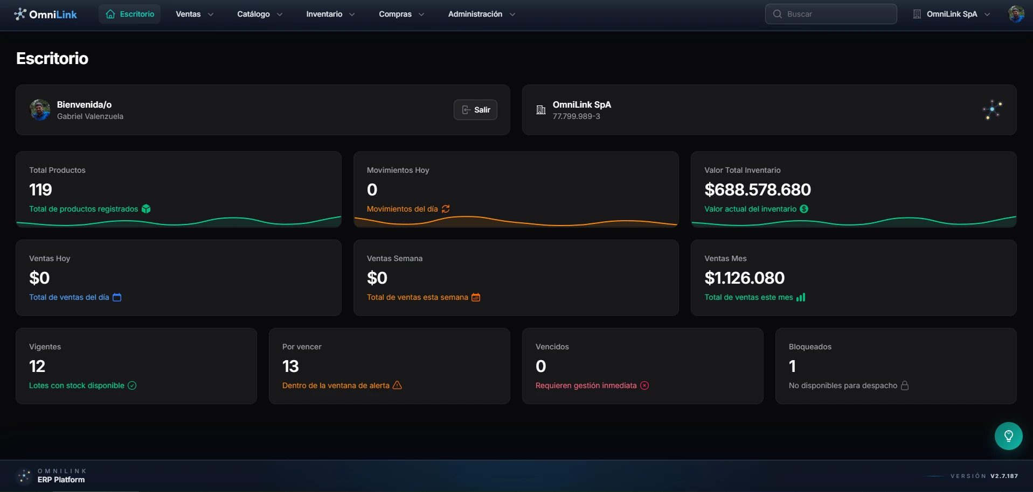Click the Escritorio page heading
This screenshot has width=1033, height=492.
coord(52,58)
